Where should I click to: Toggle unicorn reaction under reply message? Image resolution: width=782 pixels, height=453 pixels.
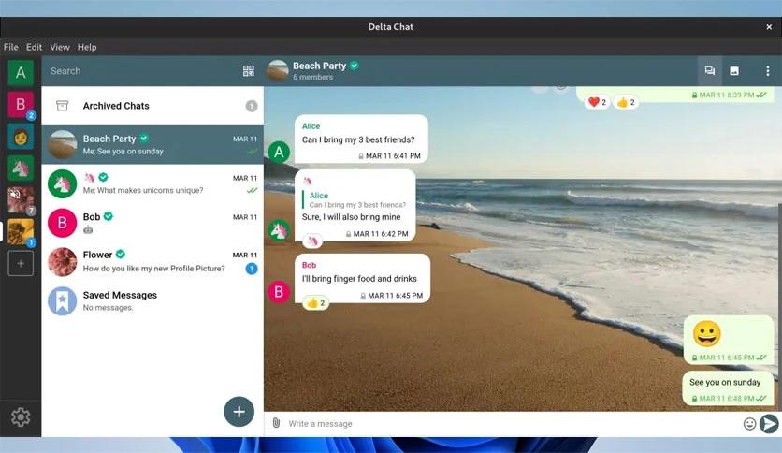[312, 241]
